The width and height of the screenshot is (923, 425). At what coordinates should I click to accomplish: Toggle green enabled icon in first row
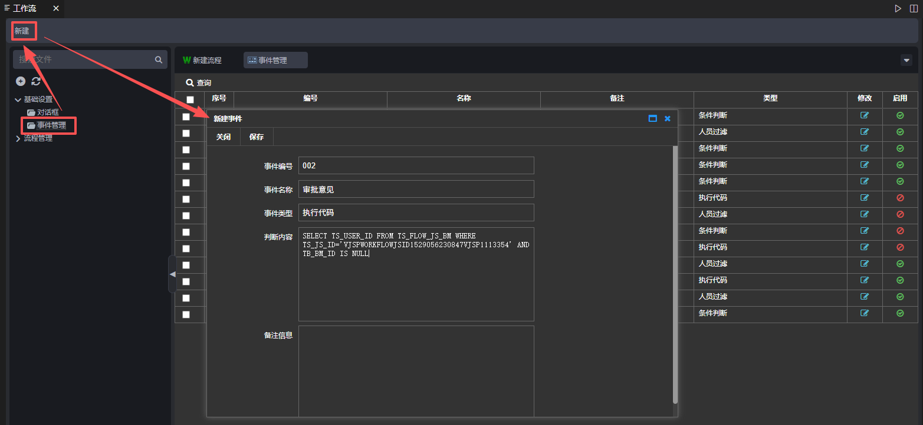tap(900, 115)
